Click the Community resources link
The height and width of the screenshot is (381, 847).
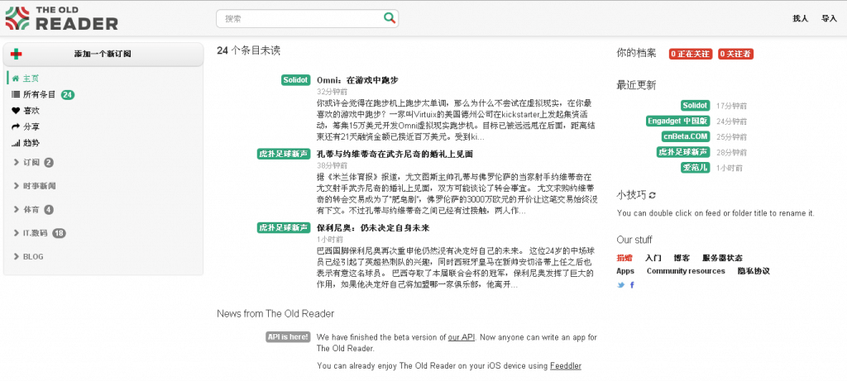[x=686, y=271]
